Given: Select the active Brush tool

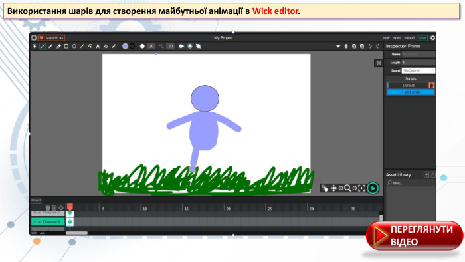Looking at the screenshot, I should (x=43, y=46).
